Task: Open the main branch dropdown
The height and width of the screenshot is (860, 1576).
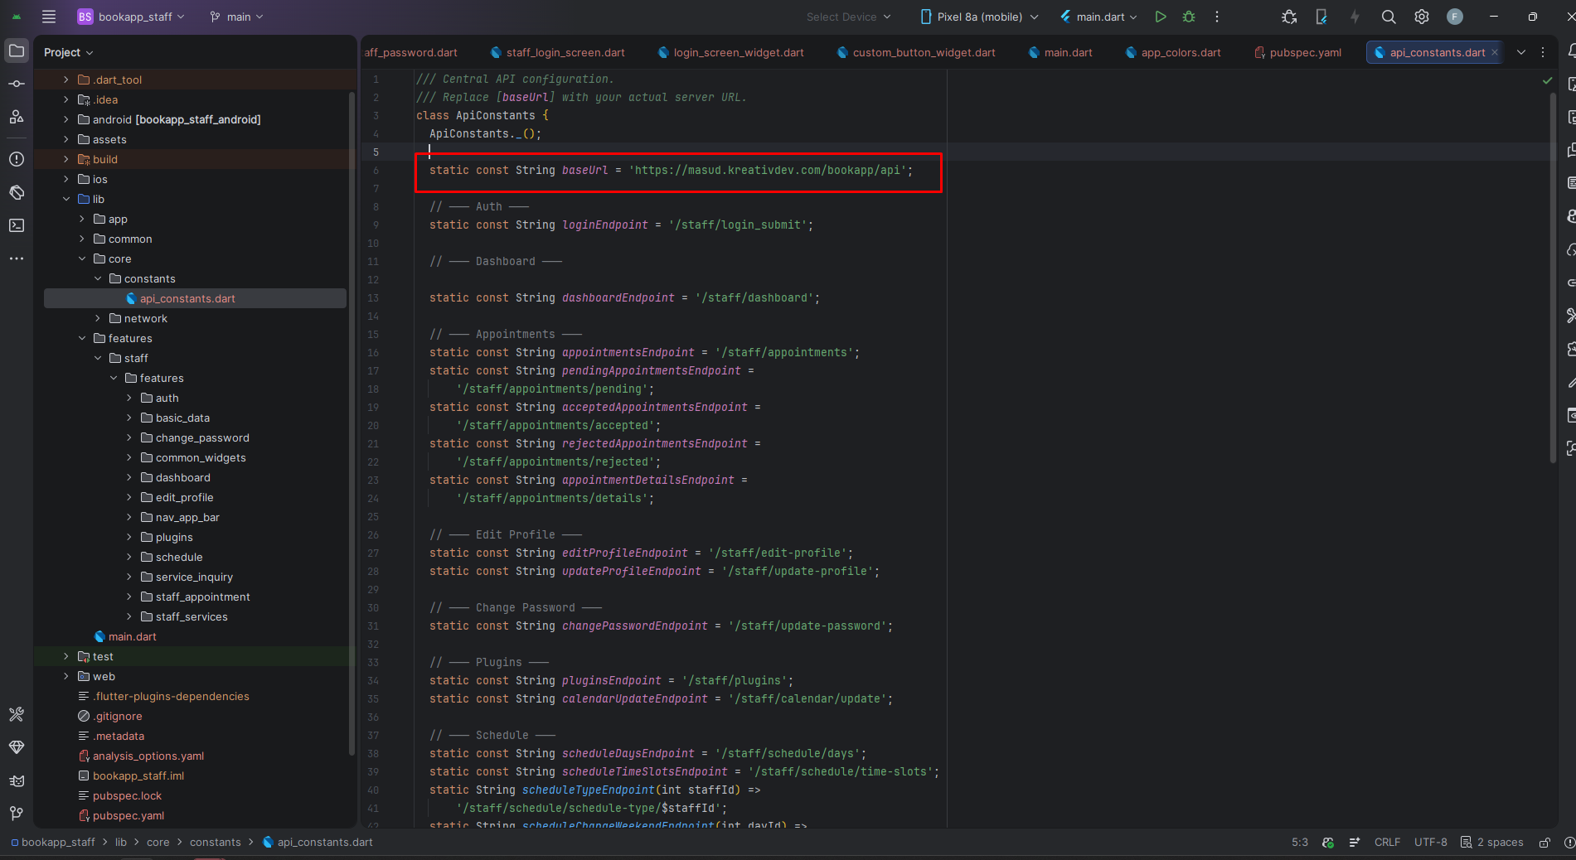Action: [x=237, y=17]
